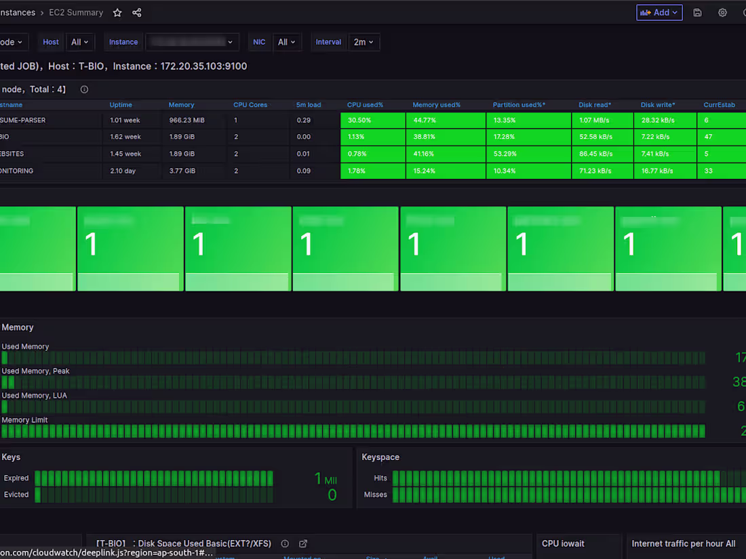746x559 pixels.
Task: Open the Disk Space panel in external view
Action: coord(302,543)
